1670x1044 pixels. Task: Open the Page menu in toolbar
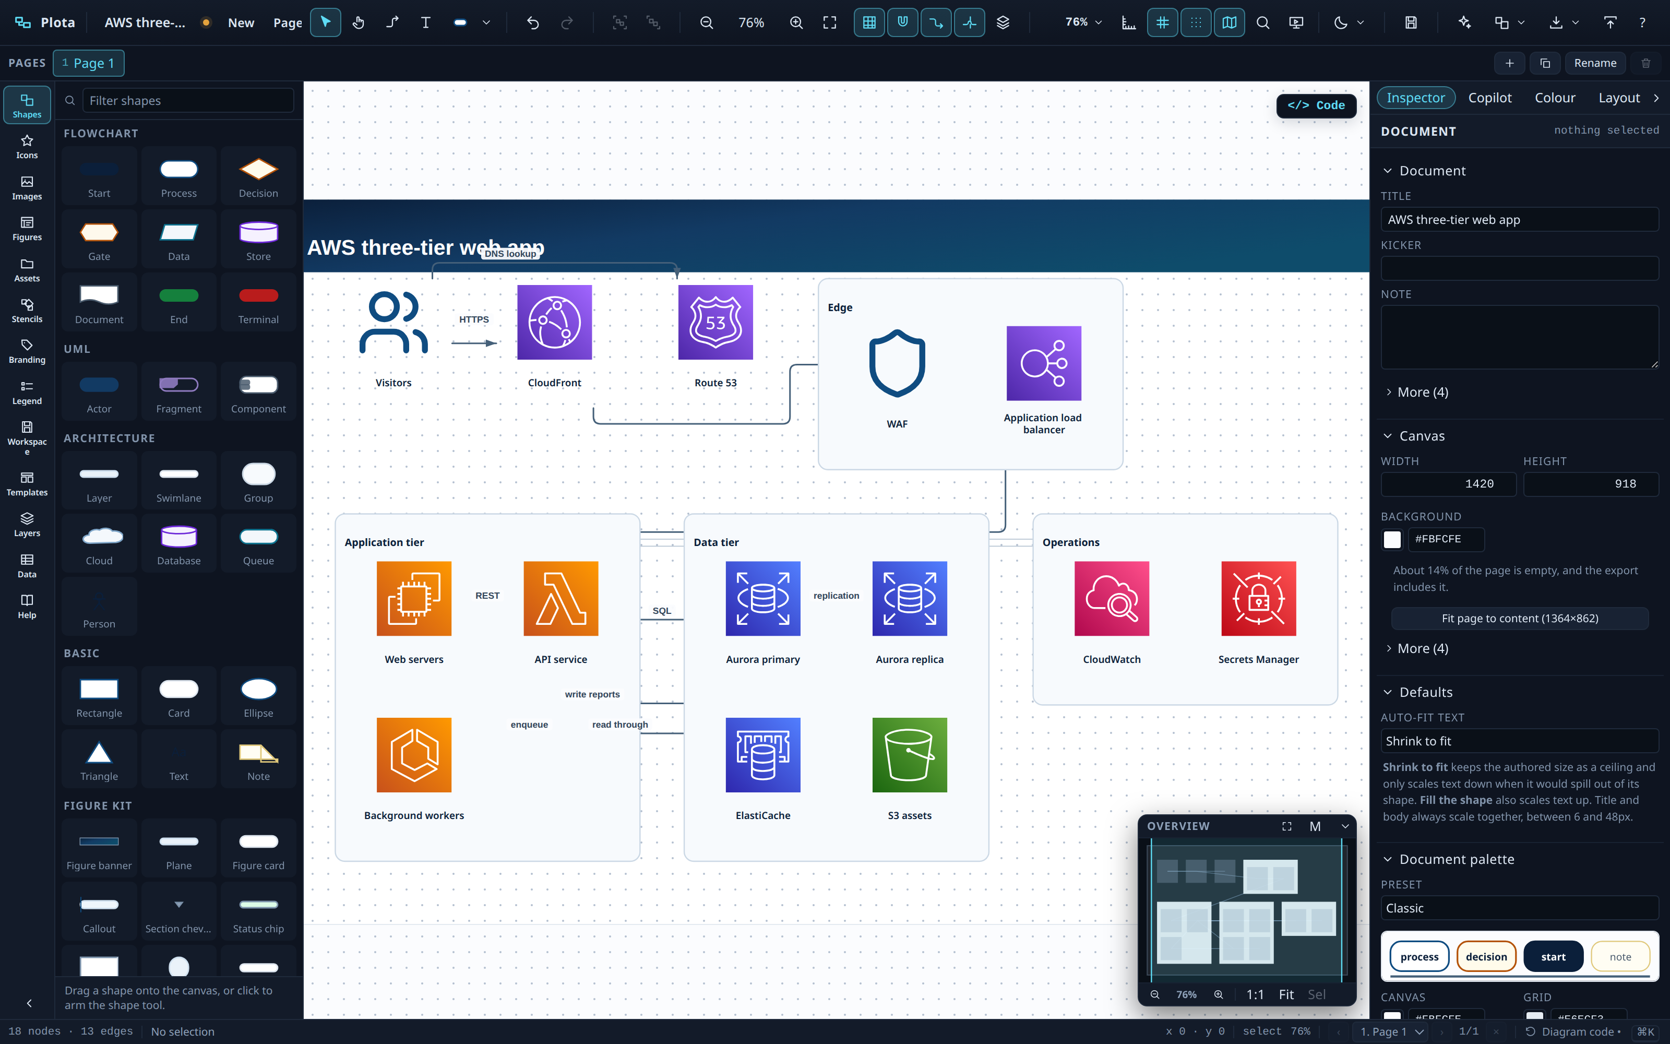[x=287, y=23]
